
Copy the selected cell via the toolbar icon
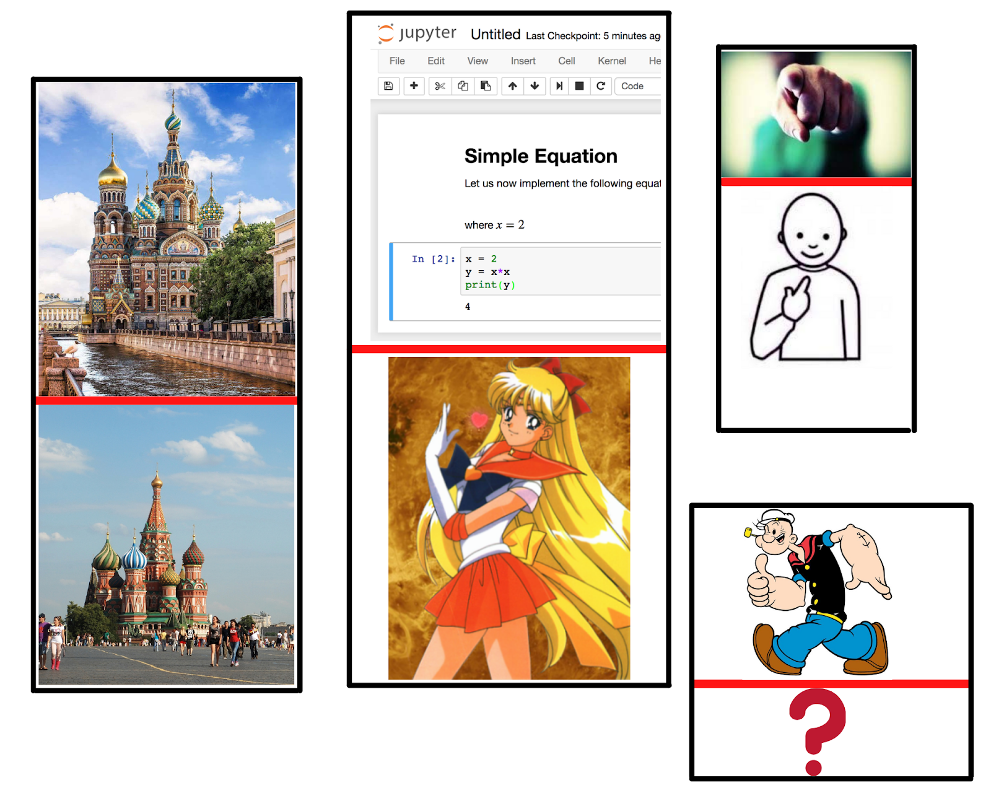[463, 86]
